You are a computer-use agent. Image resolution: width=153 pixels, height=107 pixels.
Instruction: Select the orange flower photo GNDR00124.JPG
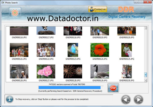click(100, 50)
